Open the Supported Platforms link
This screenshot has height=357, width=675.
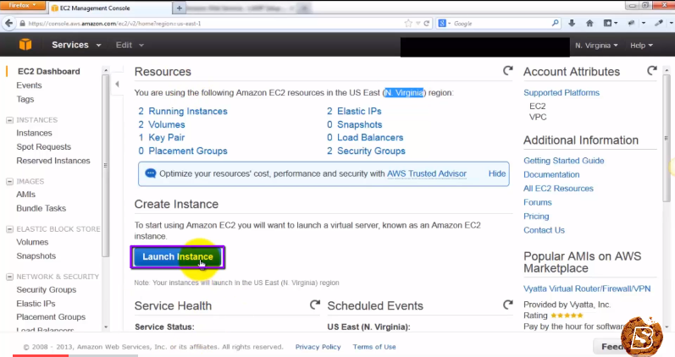point(562,92)
